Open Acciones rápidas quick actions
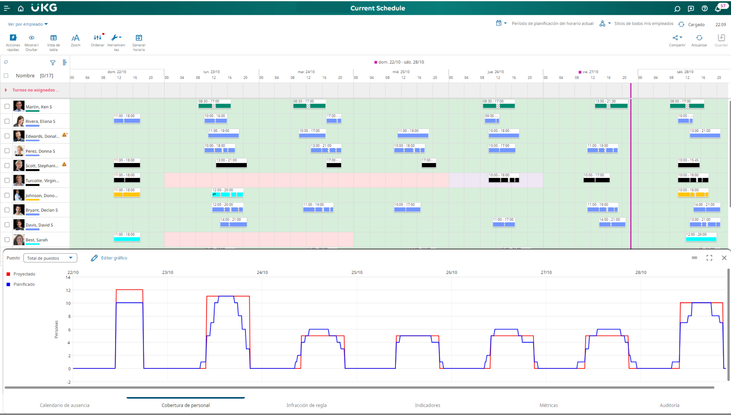731x415 pixels. 13,38
